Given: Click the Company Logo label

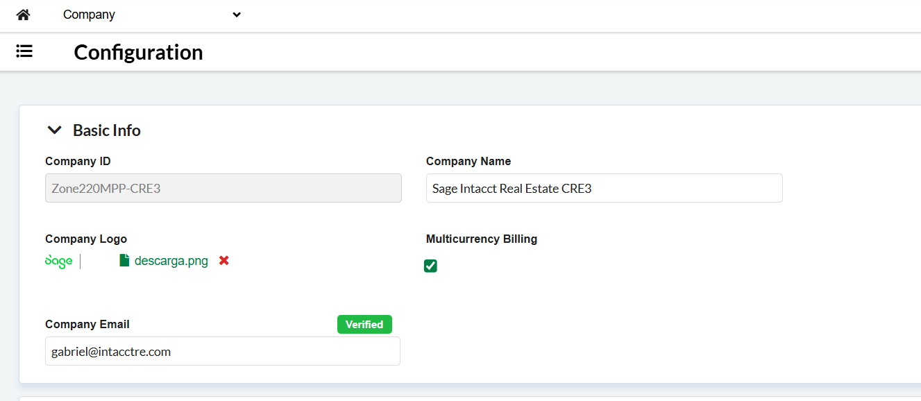Looking at the screenshot, I should pyautogui.click(x=86, y=239).
